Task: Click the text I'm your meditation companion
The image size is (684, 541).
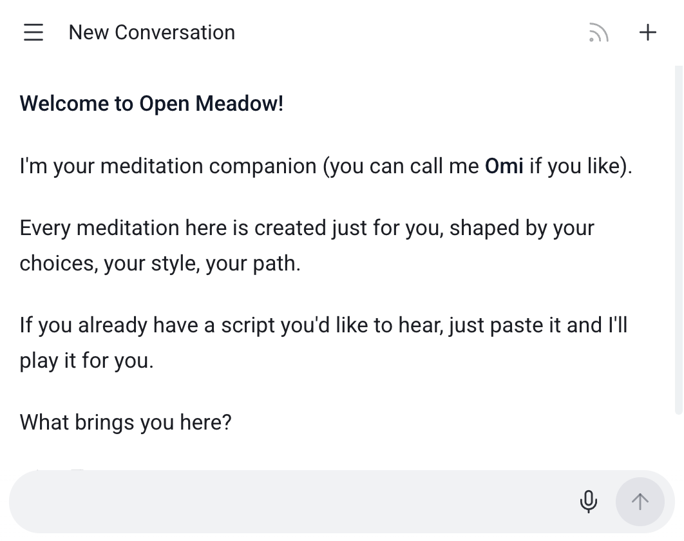Action: click(167, 166)
